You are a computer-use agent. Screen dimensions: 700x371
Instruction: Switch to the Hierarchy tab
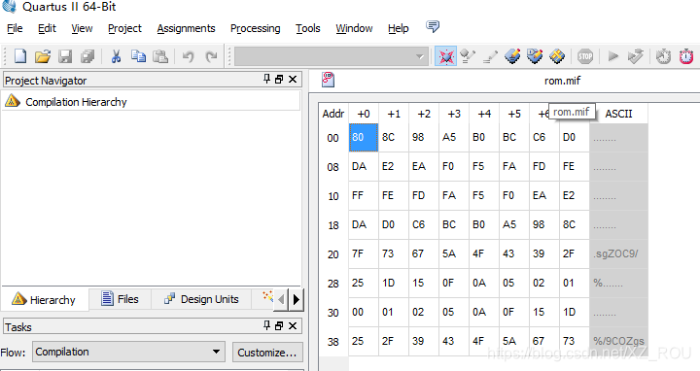(x=45, y=299)
